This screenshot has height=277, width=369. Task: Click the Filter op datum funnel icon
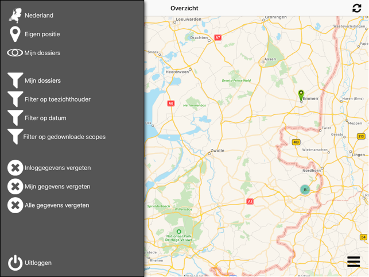coord(15,118)
